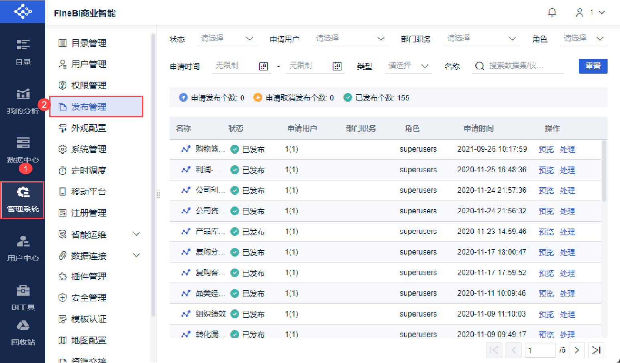Open the 状态 filter dropdown
Screen dimensions: 620x363
click(x=227, y=39)
